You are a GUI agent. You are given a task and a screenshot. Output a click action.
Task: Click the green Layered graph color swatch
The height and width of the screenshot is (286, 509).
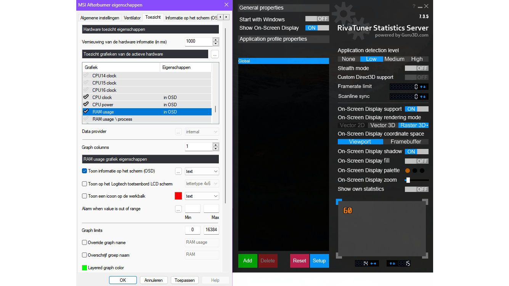click(85, 268)
